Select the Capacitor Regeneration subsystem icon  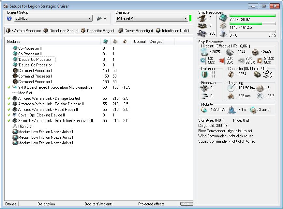(83, 31)
